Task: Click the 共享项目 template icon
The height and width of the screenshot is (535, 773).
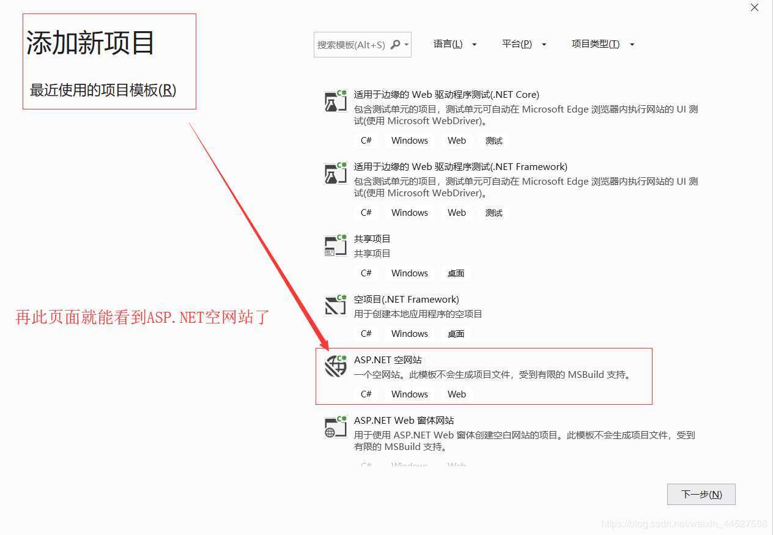Action: coord(336,245)
